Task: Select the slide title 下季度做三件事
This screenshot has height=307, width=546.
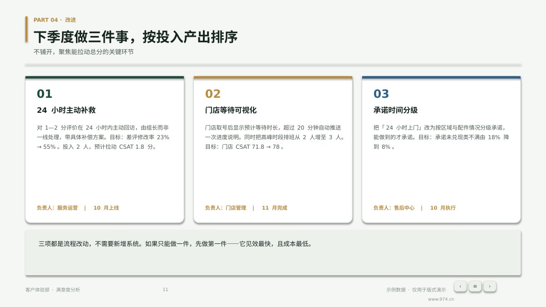Action: coord(136,37)
